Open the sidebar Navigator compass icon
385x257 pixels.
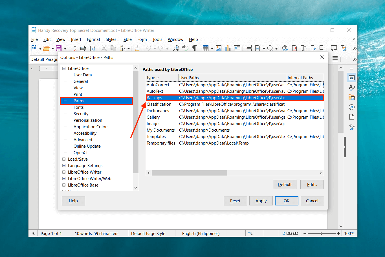(x=352, y=107)
